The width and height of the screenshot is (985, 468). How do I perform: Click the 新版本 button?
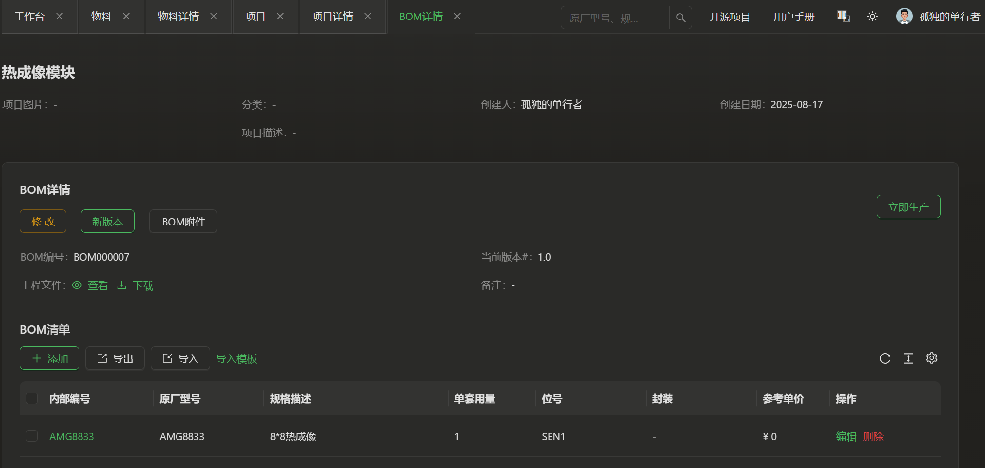coord(107,222)
